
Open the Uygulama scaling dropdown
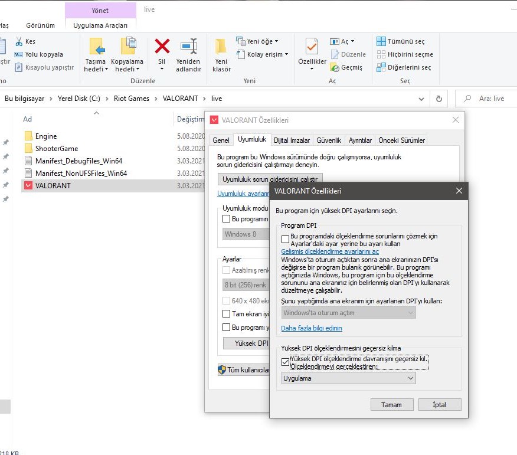pos(348,378)
